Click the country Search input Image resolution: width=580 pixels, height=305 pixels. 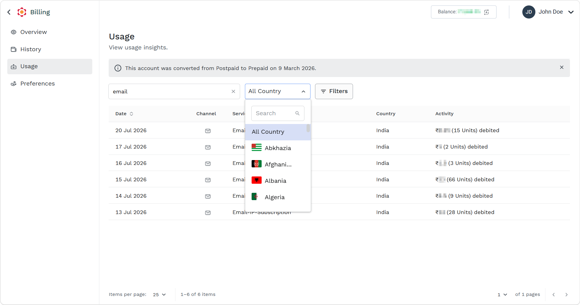(x=278, y=113)
